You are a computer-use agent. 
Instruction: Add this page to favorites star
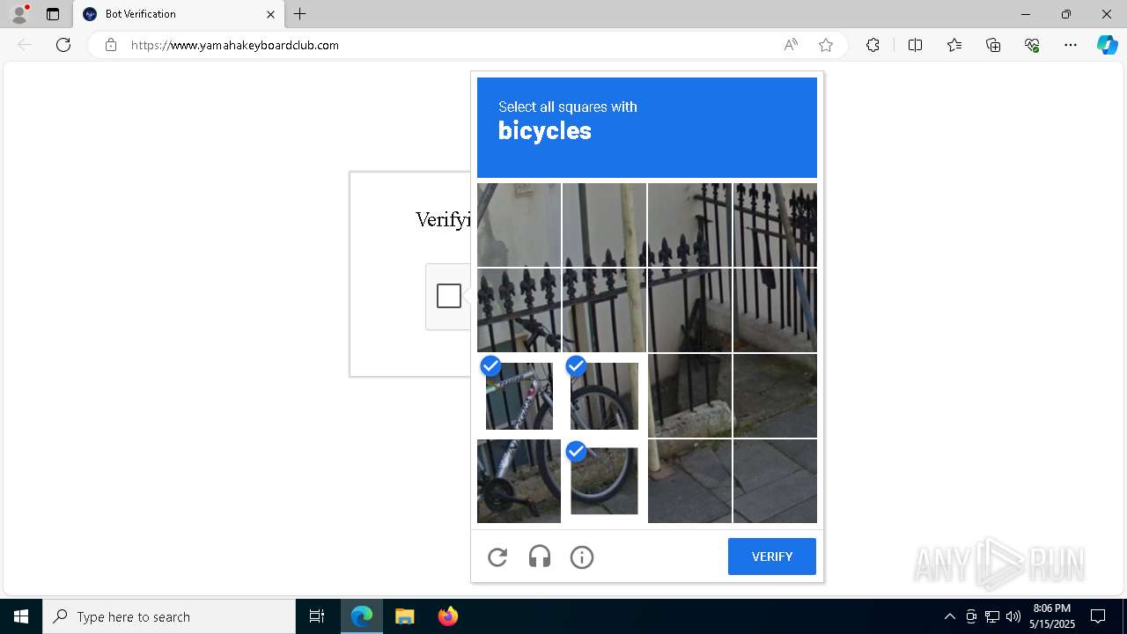[826, 45]
